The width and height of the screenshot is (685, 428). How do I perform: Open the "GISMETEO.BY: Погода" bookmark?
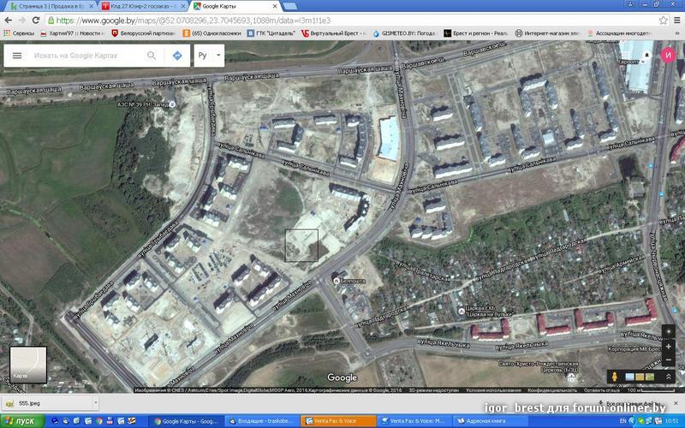tap(404, 33)
